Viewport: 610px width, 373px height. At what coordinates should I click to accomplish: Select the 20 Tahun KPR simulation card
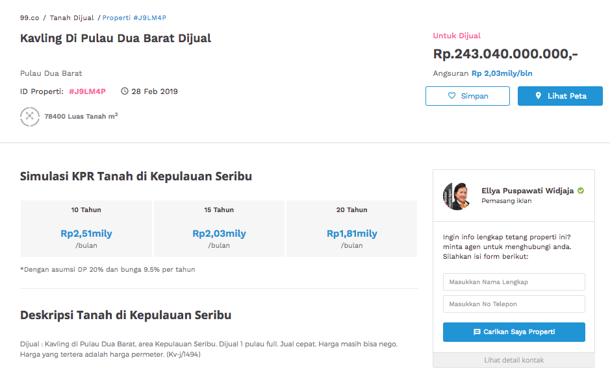pos(351,228)
